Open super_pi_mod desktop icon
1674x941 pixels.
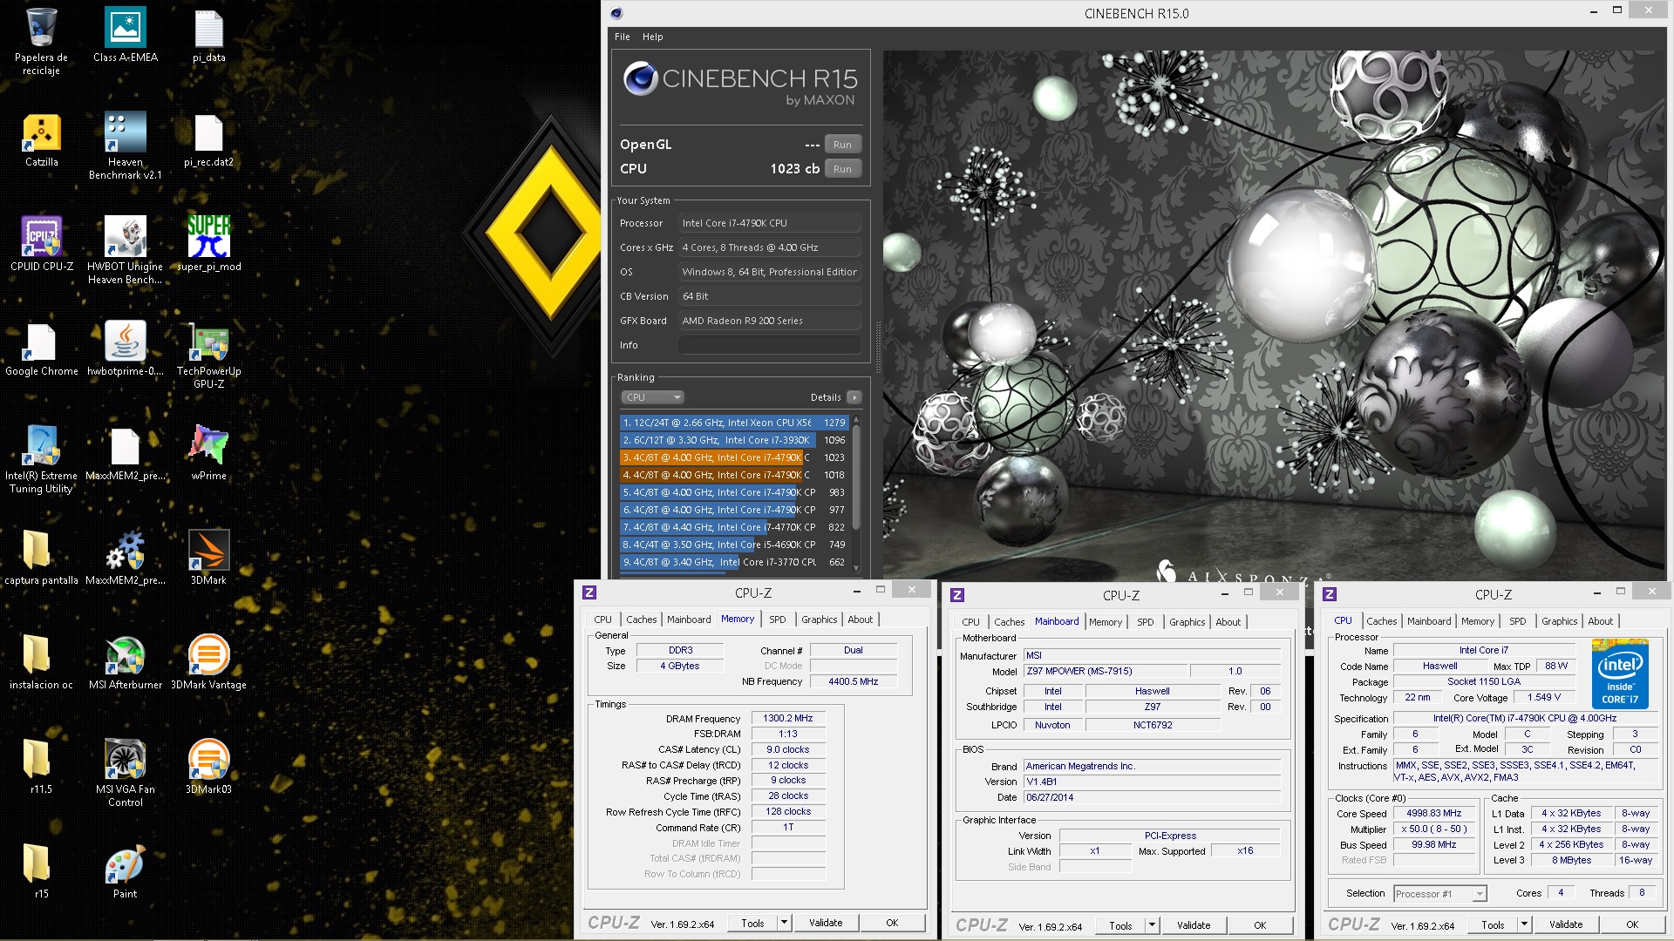coord(208,238)
